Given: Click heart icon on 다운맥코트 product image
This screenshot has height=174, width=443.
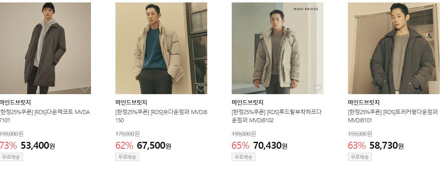Looking at the screenshot, I should tap(85, 88).
